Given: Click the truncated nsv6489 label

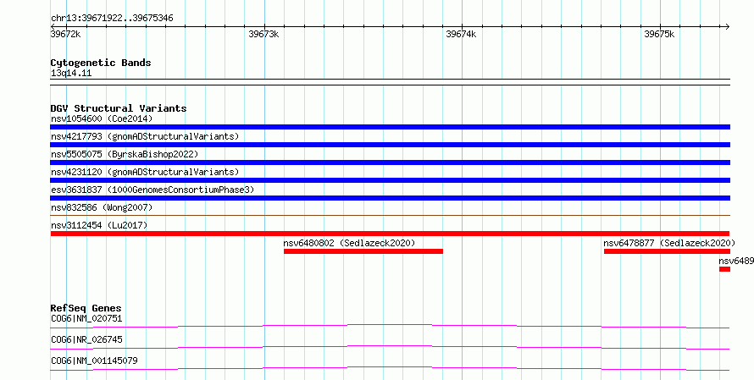Looking at the screenshot, I should (x=736, y=261).
